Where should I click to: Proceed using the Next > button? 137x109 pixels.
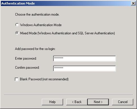click(98, 102)
